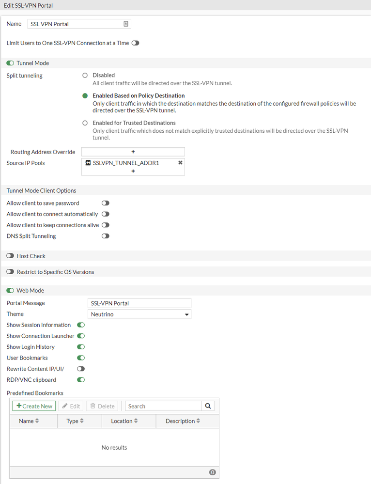Select Disabled split tunneling option
Image resolution: width=371 pixels, height=484 pixels.
coord(85,76)
